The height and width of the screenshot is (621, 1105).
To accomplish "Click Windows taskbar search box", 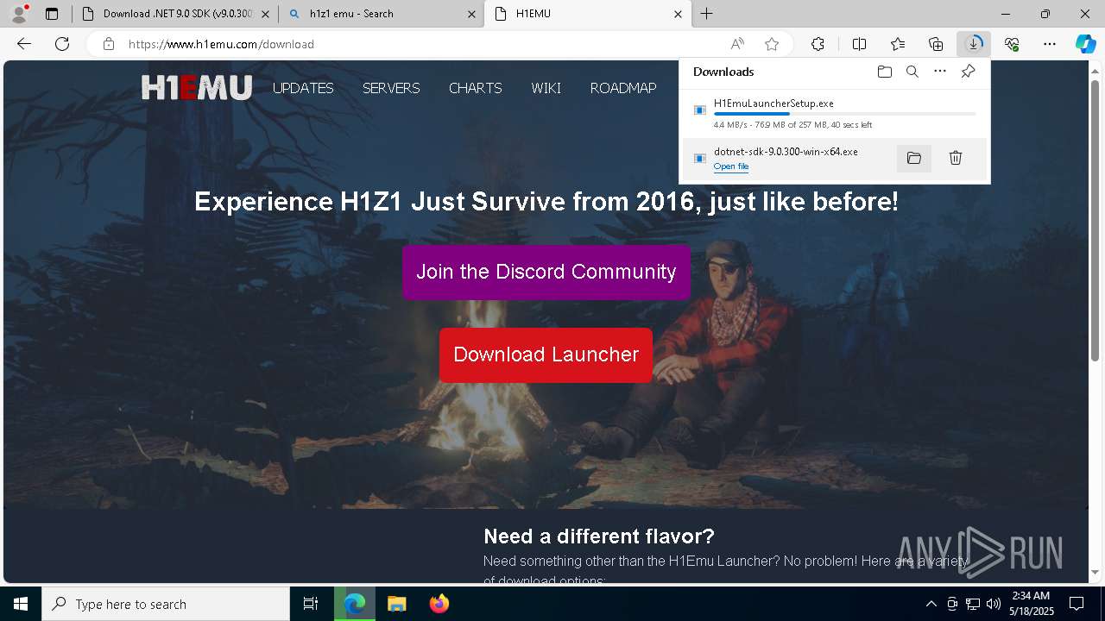I will 166,604.
